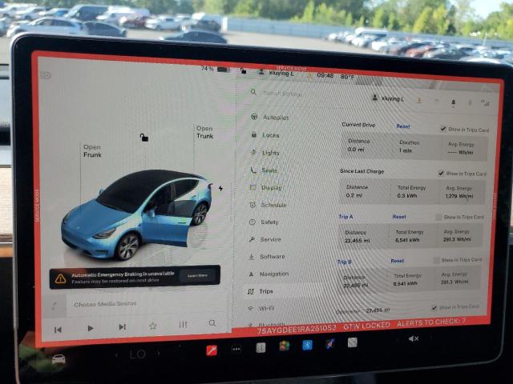Open the Navigation settings menu
513x384 pixels.
(269, 274)
